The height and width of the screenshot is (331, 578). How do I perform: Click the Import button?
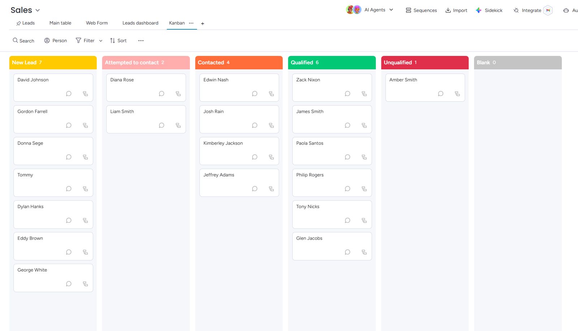coord(456,10)
